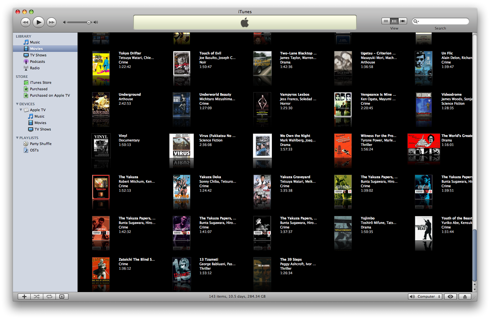This screenshot has height=319, width=490.
Task: Select the Un Flic poster
Action: pyautogui.click(x=424, y=63)
